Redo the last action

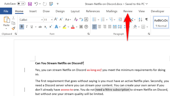[44, 4]
